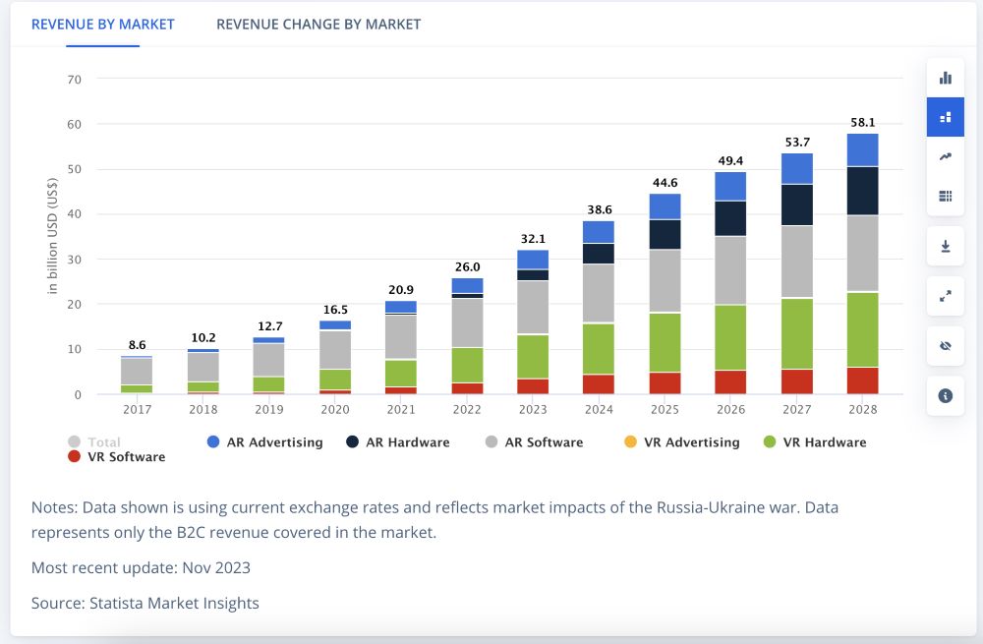Click the download chart icon
The image size is (983, 644).
click(x=946, y=246)
